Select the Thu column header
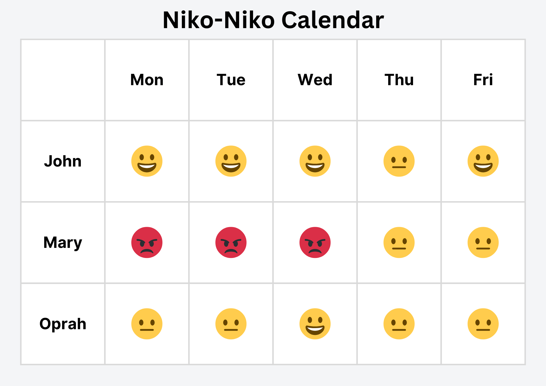 (399, 80)
